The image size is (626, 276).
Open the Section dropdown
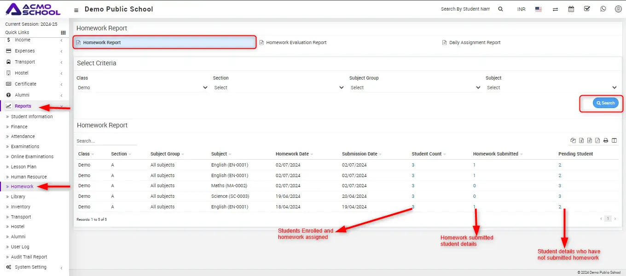tap(278, 87)
